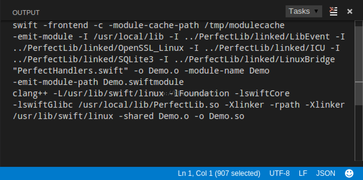Click the scrollbar track below the thumb
Screen dimensions: 363x180
[359, 133]
